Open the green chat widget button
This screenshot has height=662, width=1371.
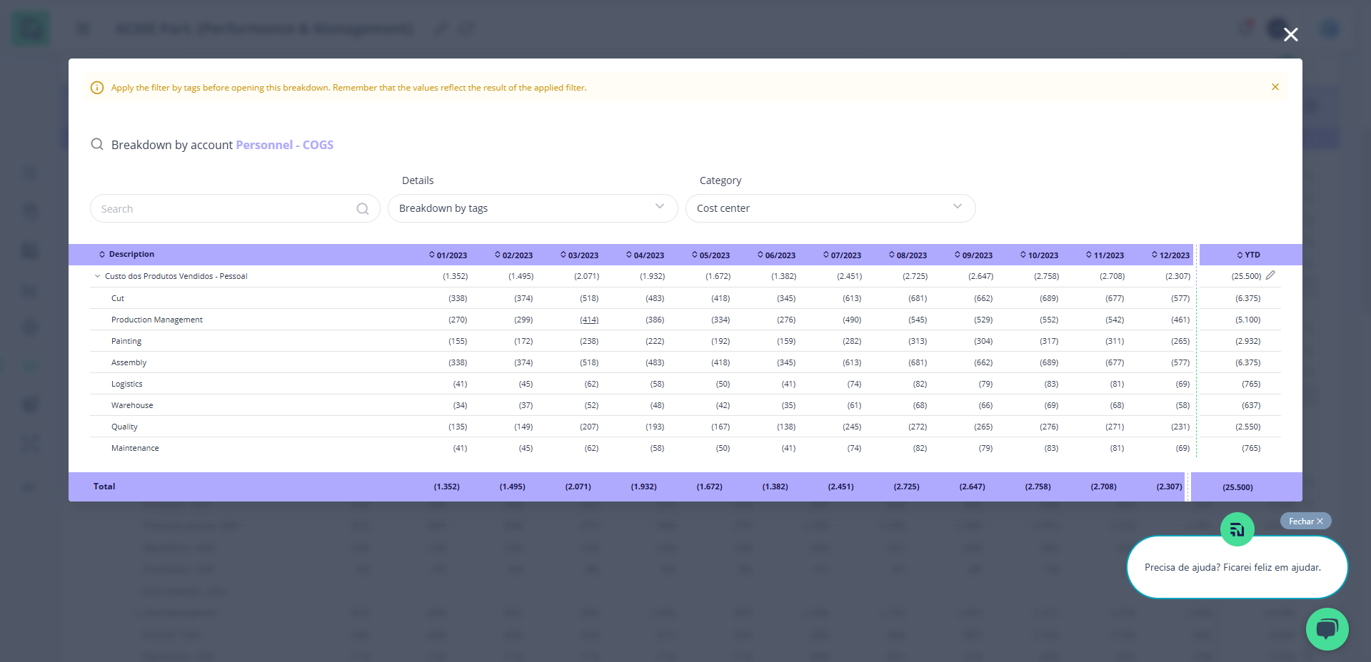coord(1327,628)
